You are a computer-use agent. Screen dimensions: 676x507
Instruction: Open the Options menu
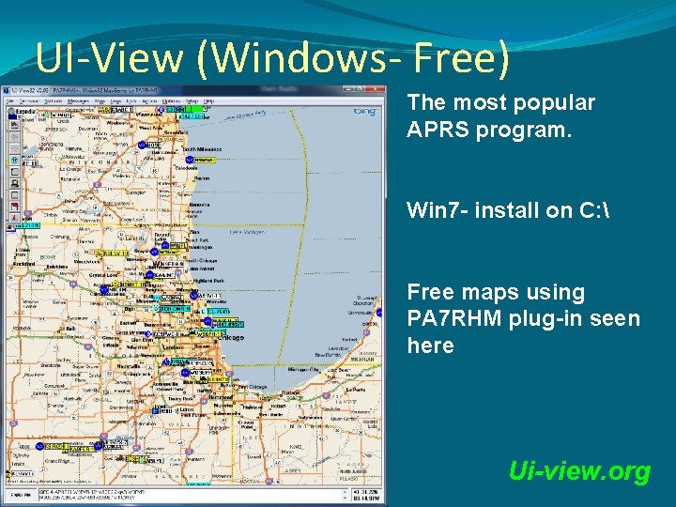point(171,101)
